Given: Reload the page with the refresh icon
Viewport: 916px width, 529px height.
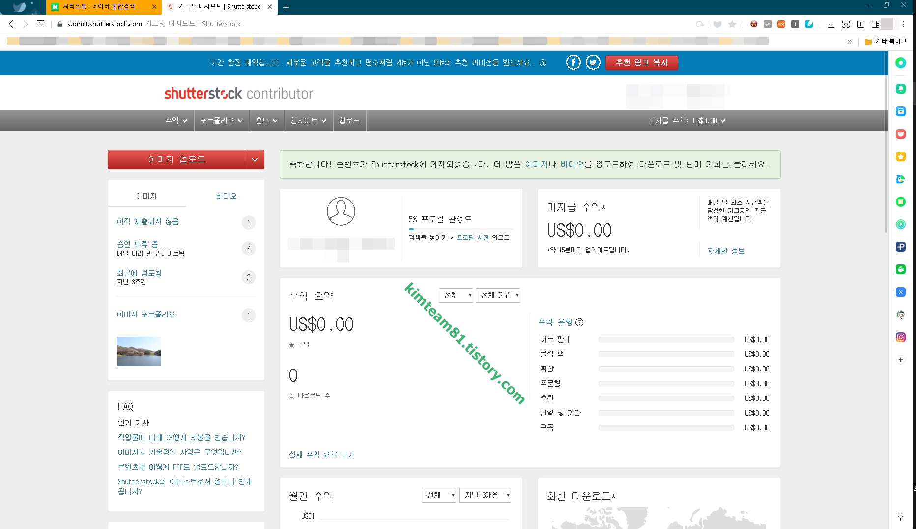Looking at the screenshot, I should point(700,24).
